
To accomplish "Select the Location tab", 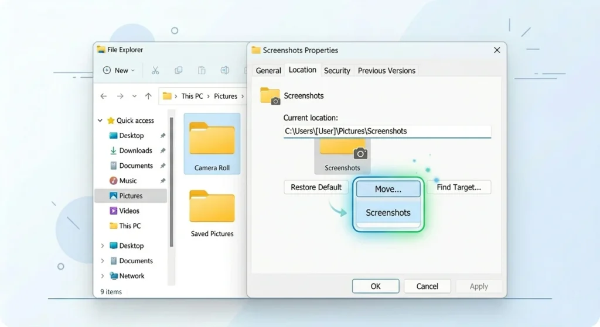I will tap(302, 70).
